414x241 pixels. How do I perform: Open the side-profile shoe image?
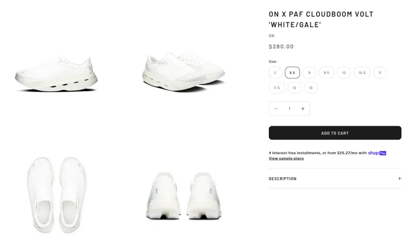[56, 74]
